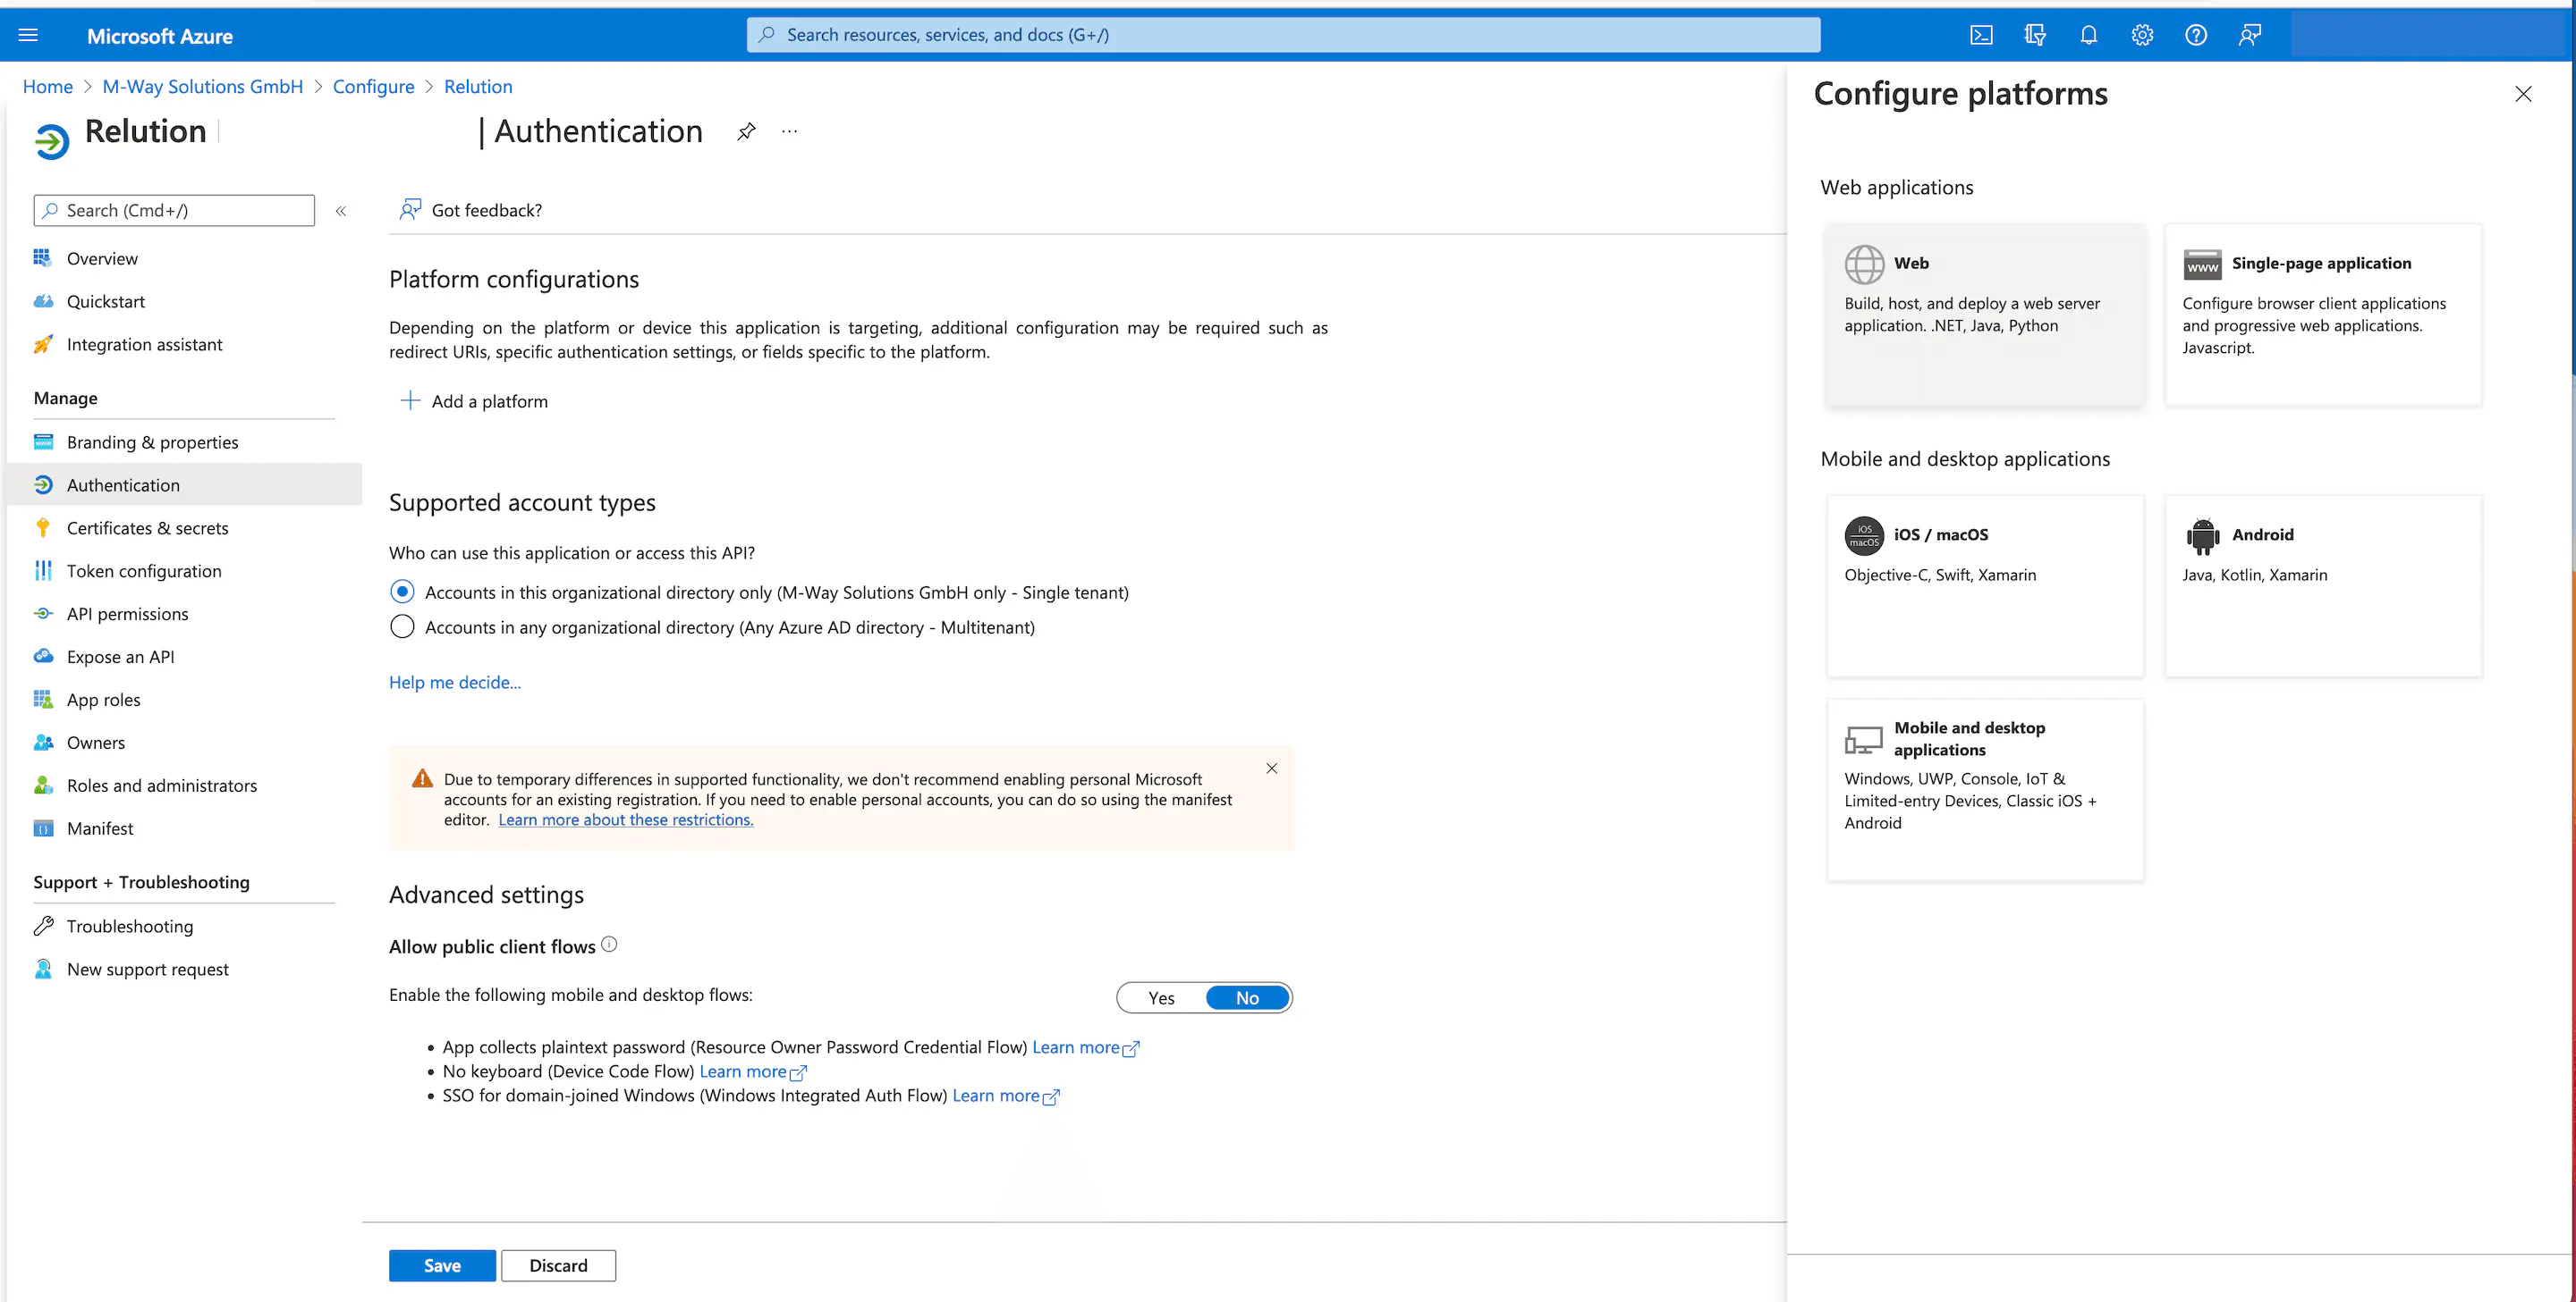
Task: Select the Android platform tile
Action: point(2322,585)
